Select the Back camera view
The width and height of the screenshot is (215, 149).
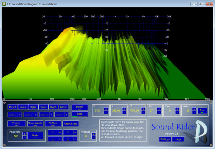click(x=43, y=107)
